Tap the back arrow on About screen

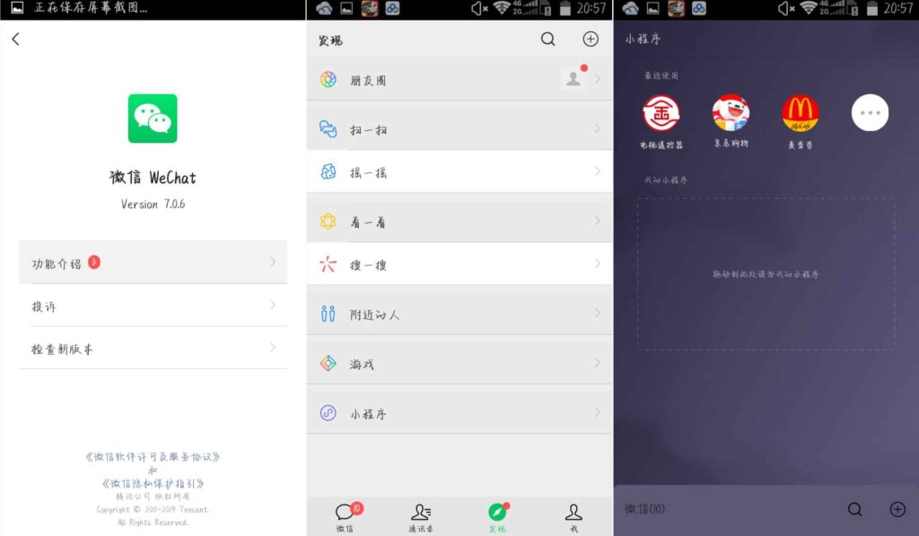click(x=16, y=40)
